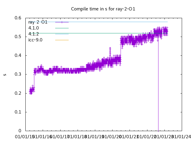Click the y-axis label 's'

click(5, 74)
